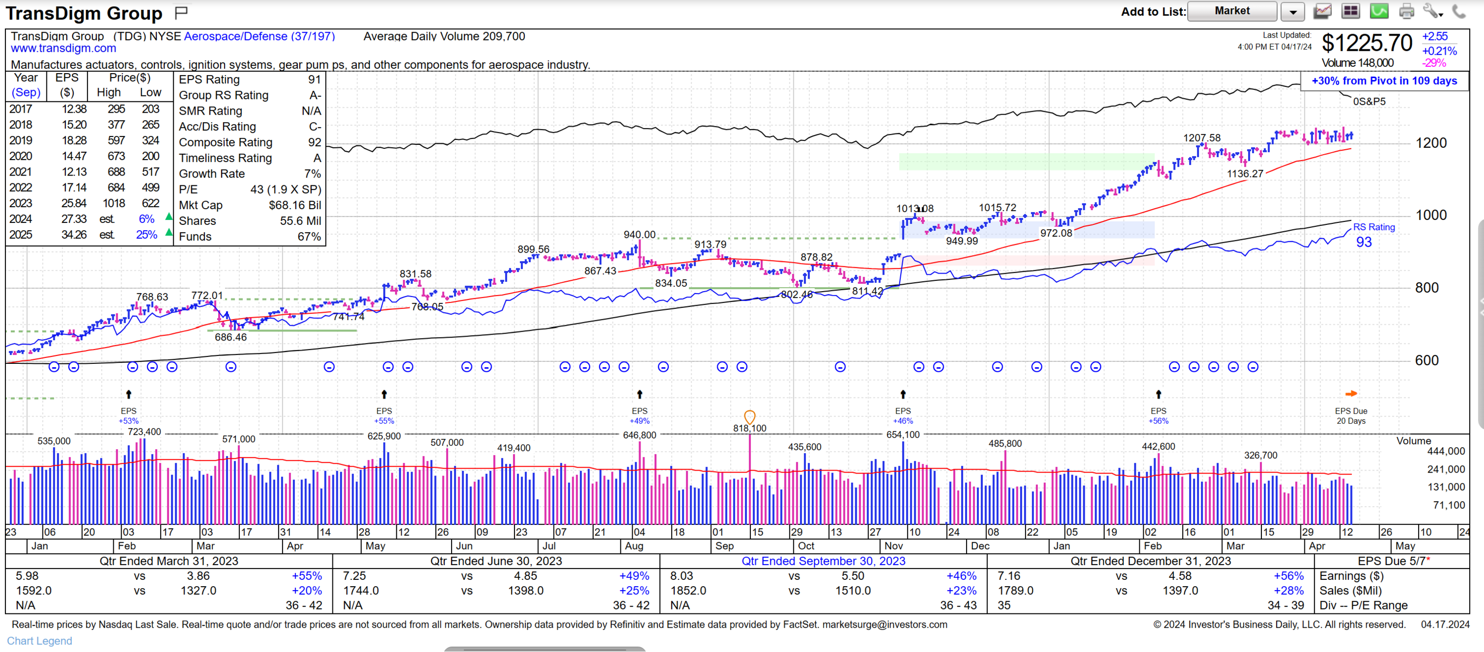Click the EPS Due 5/7 heading
Viewport: 1484px width, 652px height.
(x=1393, y=561)
